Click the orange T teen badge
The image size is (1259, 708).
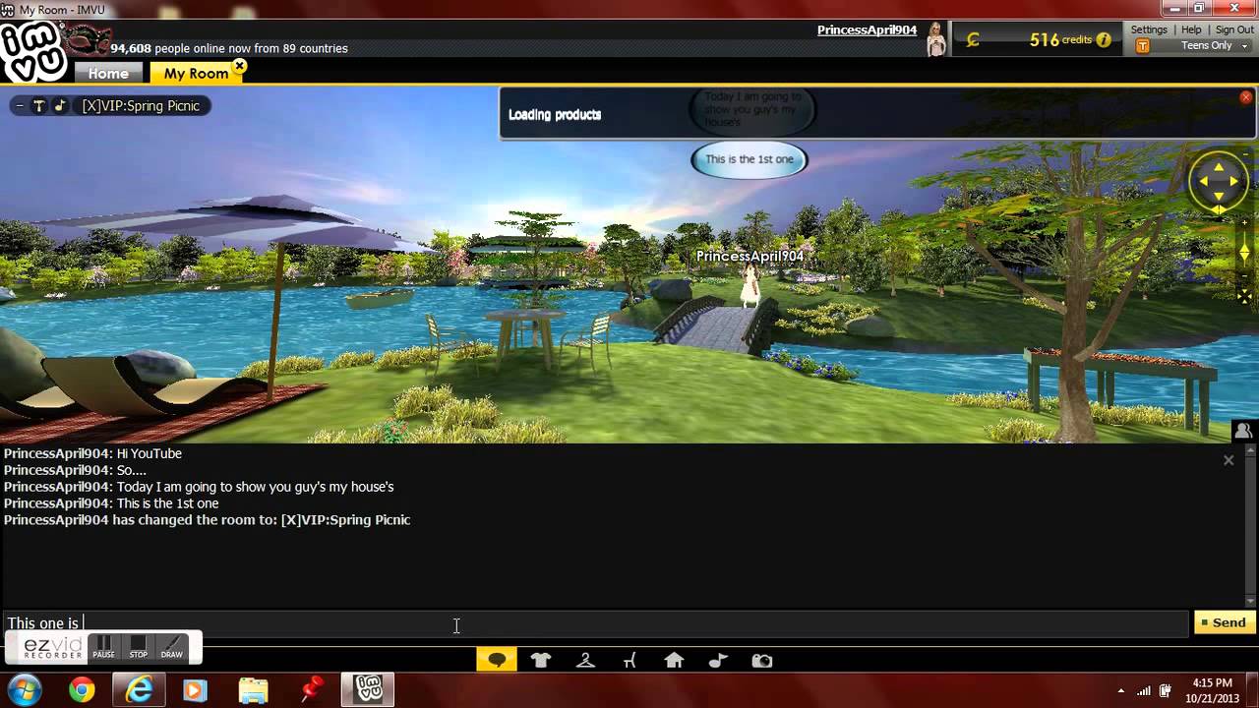coord(1142,45)
